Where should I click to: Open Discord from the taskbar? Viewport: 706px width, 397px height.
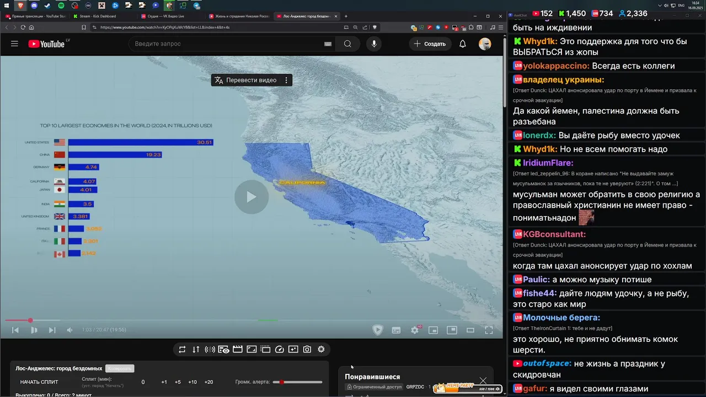34,6
